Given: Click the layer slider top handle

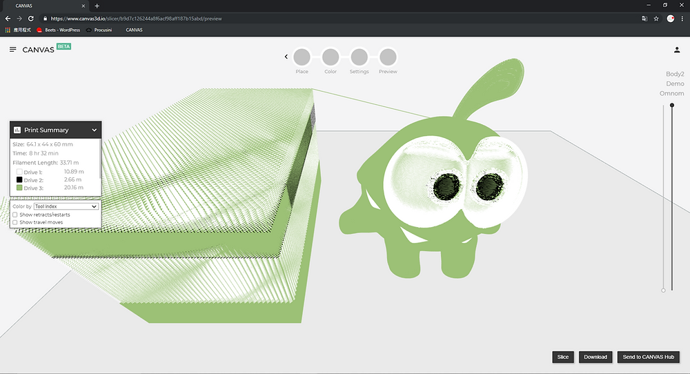Looking at the screenshot, I should point(672,105).
